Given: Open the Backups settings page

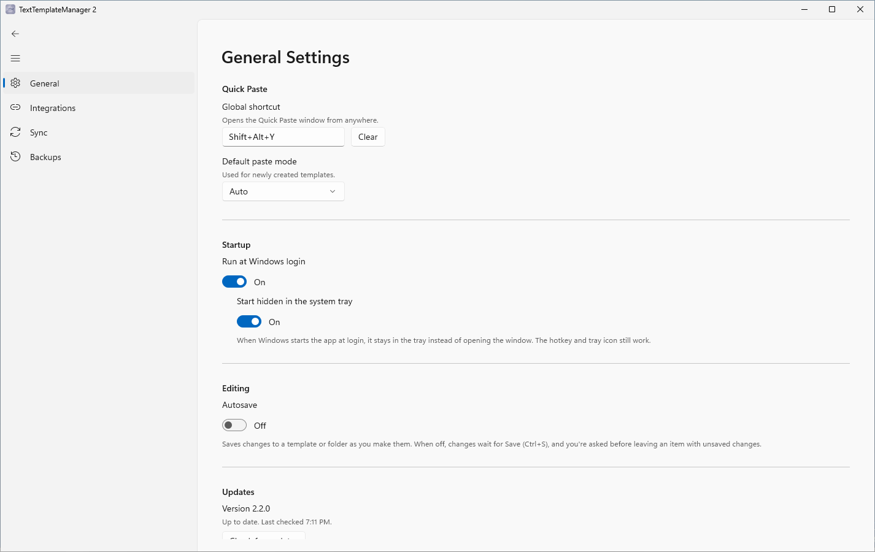Looking at the screenshot, I should click(x=99, y=156).
